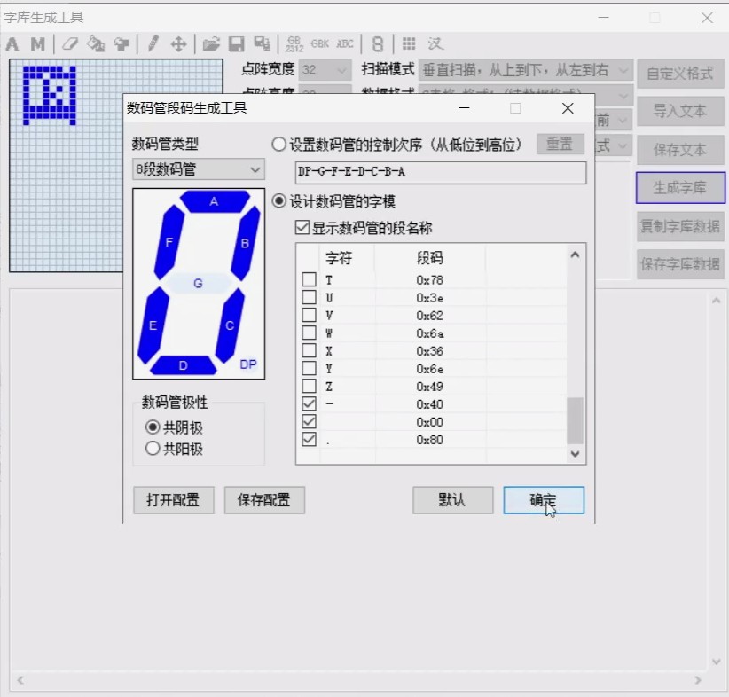Select 设置数码管的控制次序 radio option
This screenshot has height=697, width=729.
[x=278, y=145]
